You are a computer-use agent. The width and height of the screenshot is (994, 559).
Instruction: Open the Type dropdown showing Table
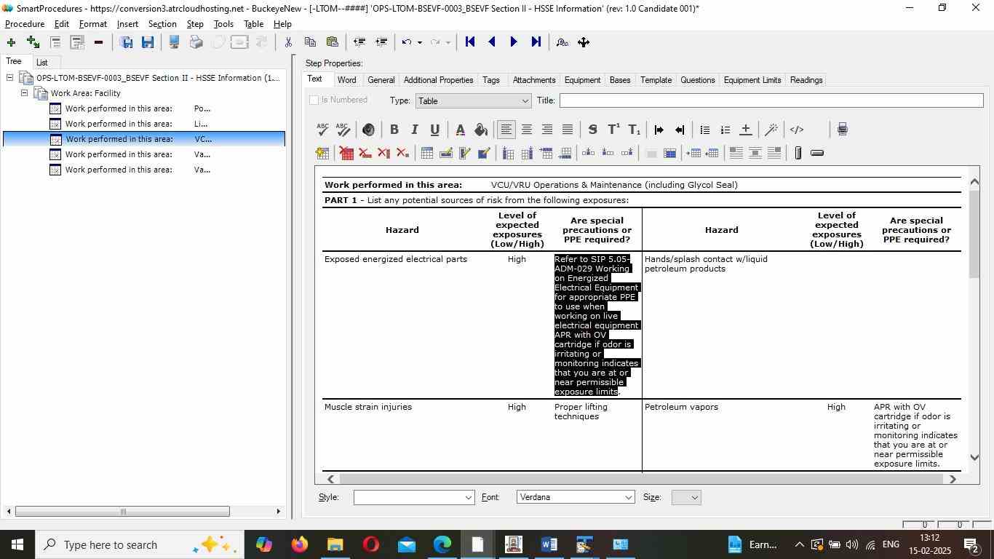(x=473, y=100)
